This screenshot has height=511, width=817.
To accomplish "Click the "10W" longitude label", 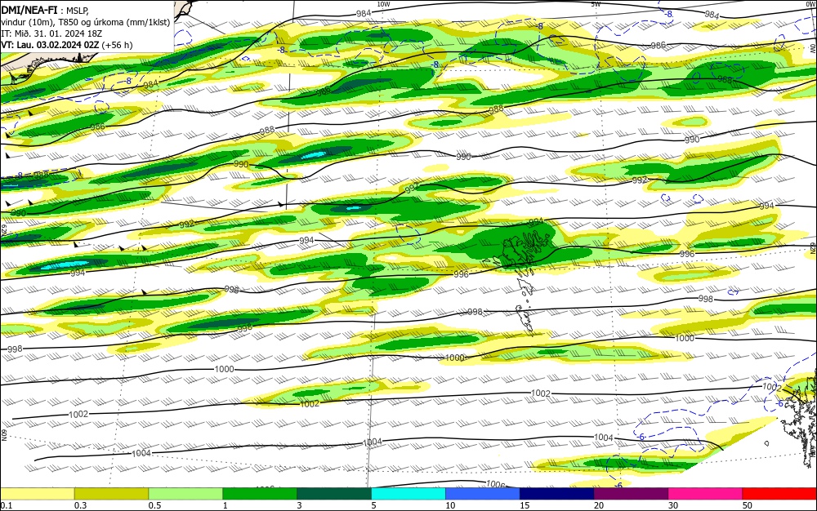I will 383,4.
